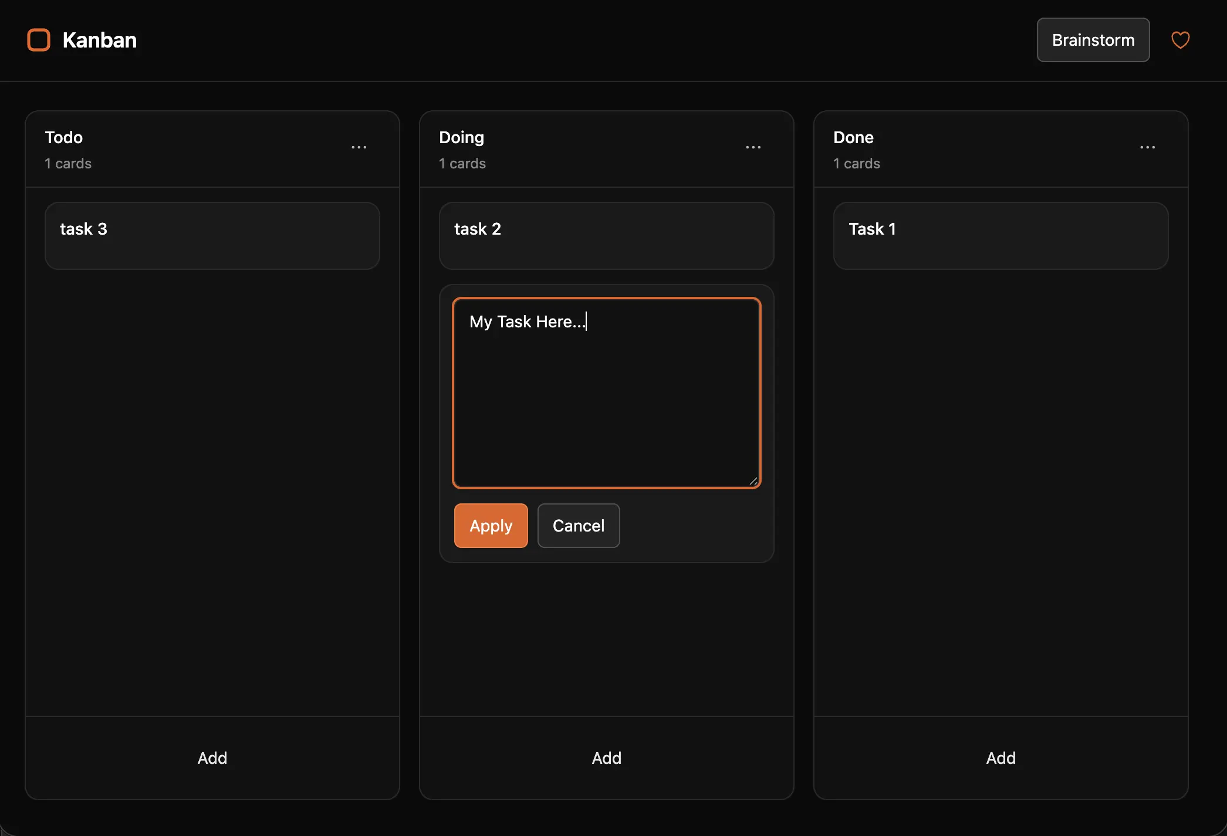Click the heart favorite icon

[x=1180, y=40]
